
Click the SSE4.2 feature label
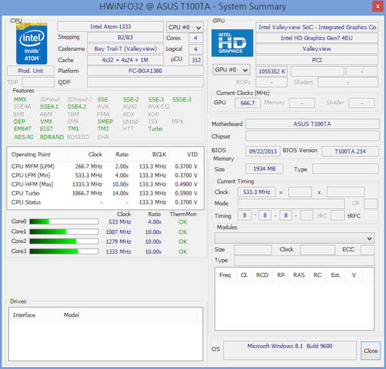pos(77,107)
